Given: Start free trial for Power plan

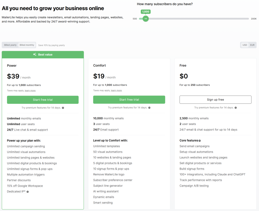Looking at the screenshot, I should tap(43, 100).
